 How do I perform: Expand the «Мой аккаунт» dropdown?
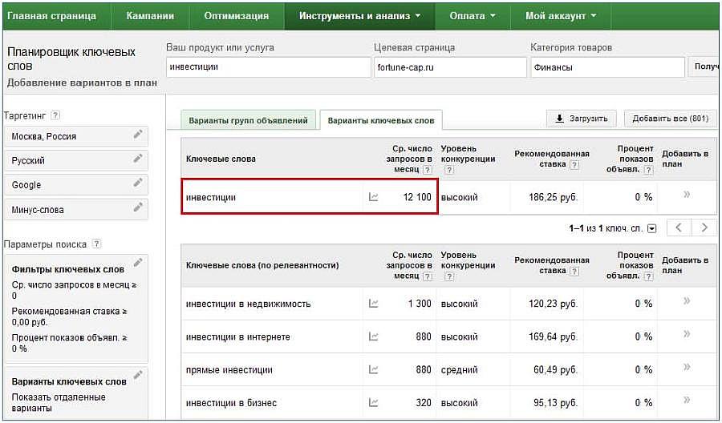(560, 16)
